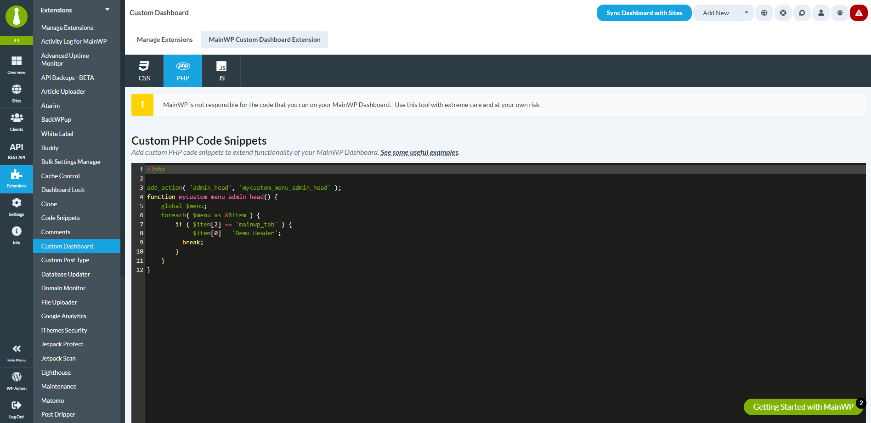
Task: Open Cache Control extension
Action: [x=61, y=176]
